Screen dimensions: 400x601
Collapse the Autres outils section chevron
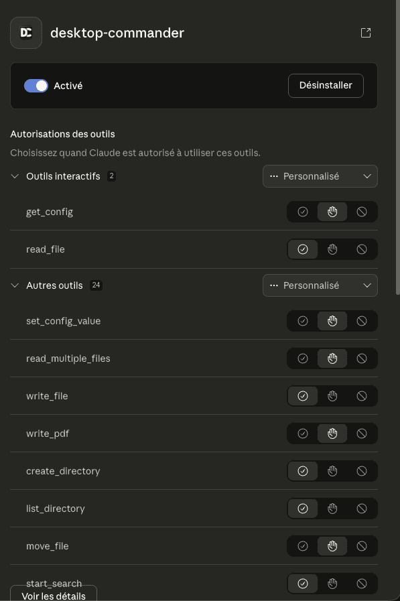(x=15, y=285)
